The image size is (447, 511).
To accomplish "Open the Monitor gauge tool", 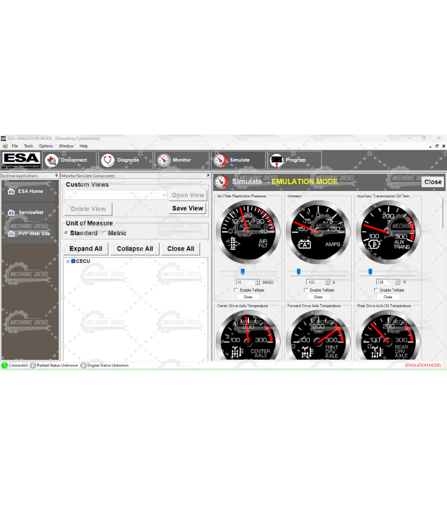I will [163, 160].
